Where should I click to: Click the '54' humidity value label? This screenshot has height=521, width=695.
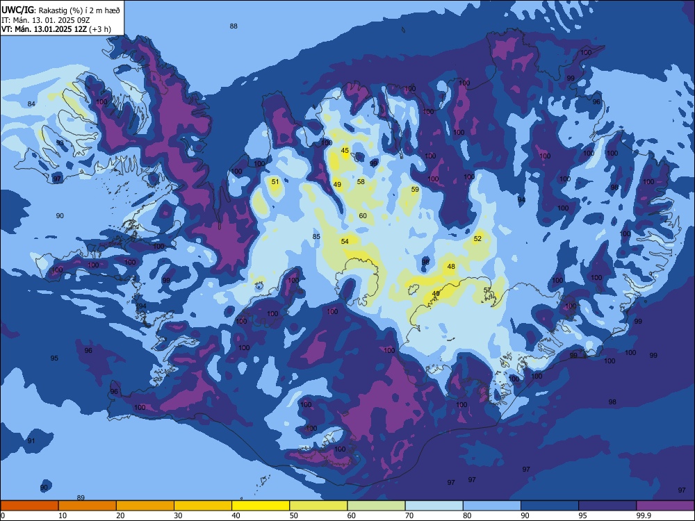[x=345, y=242]
